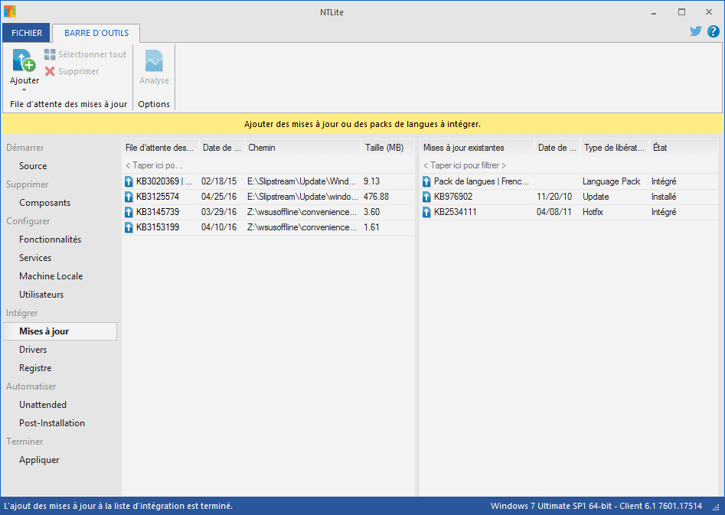
Task: Click the Options group label
Action: pyautogui.click(x=154, y=104)
